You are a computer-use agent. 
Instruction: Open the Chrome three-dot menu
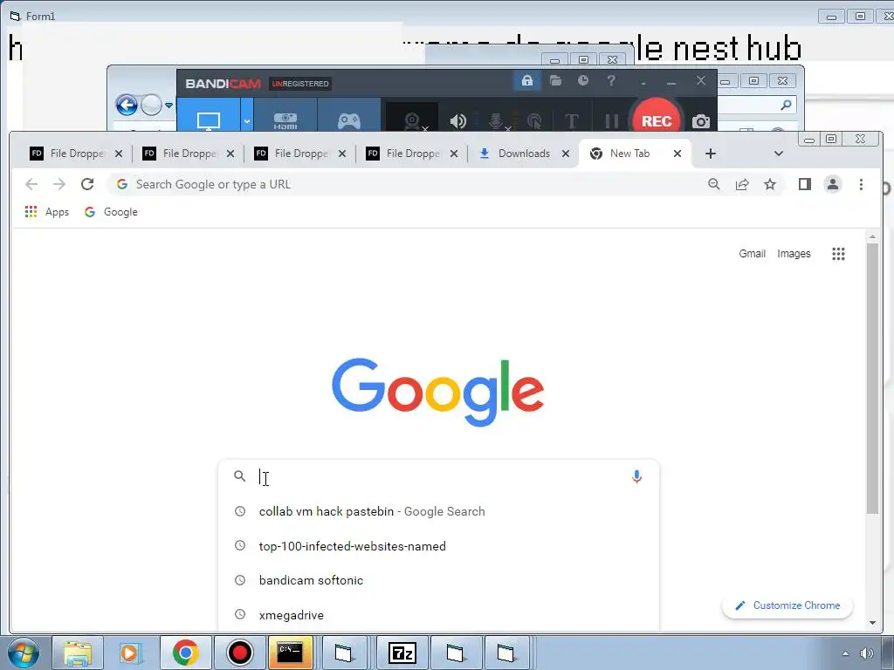(861, 184)
